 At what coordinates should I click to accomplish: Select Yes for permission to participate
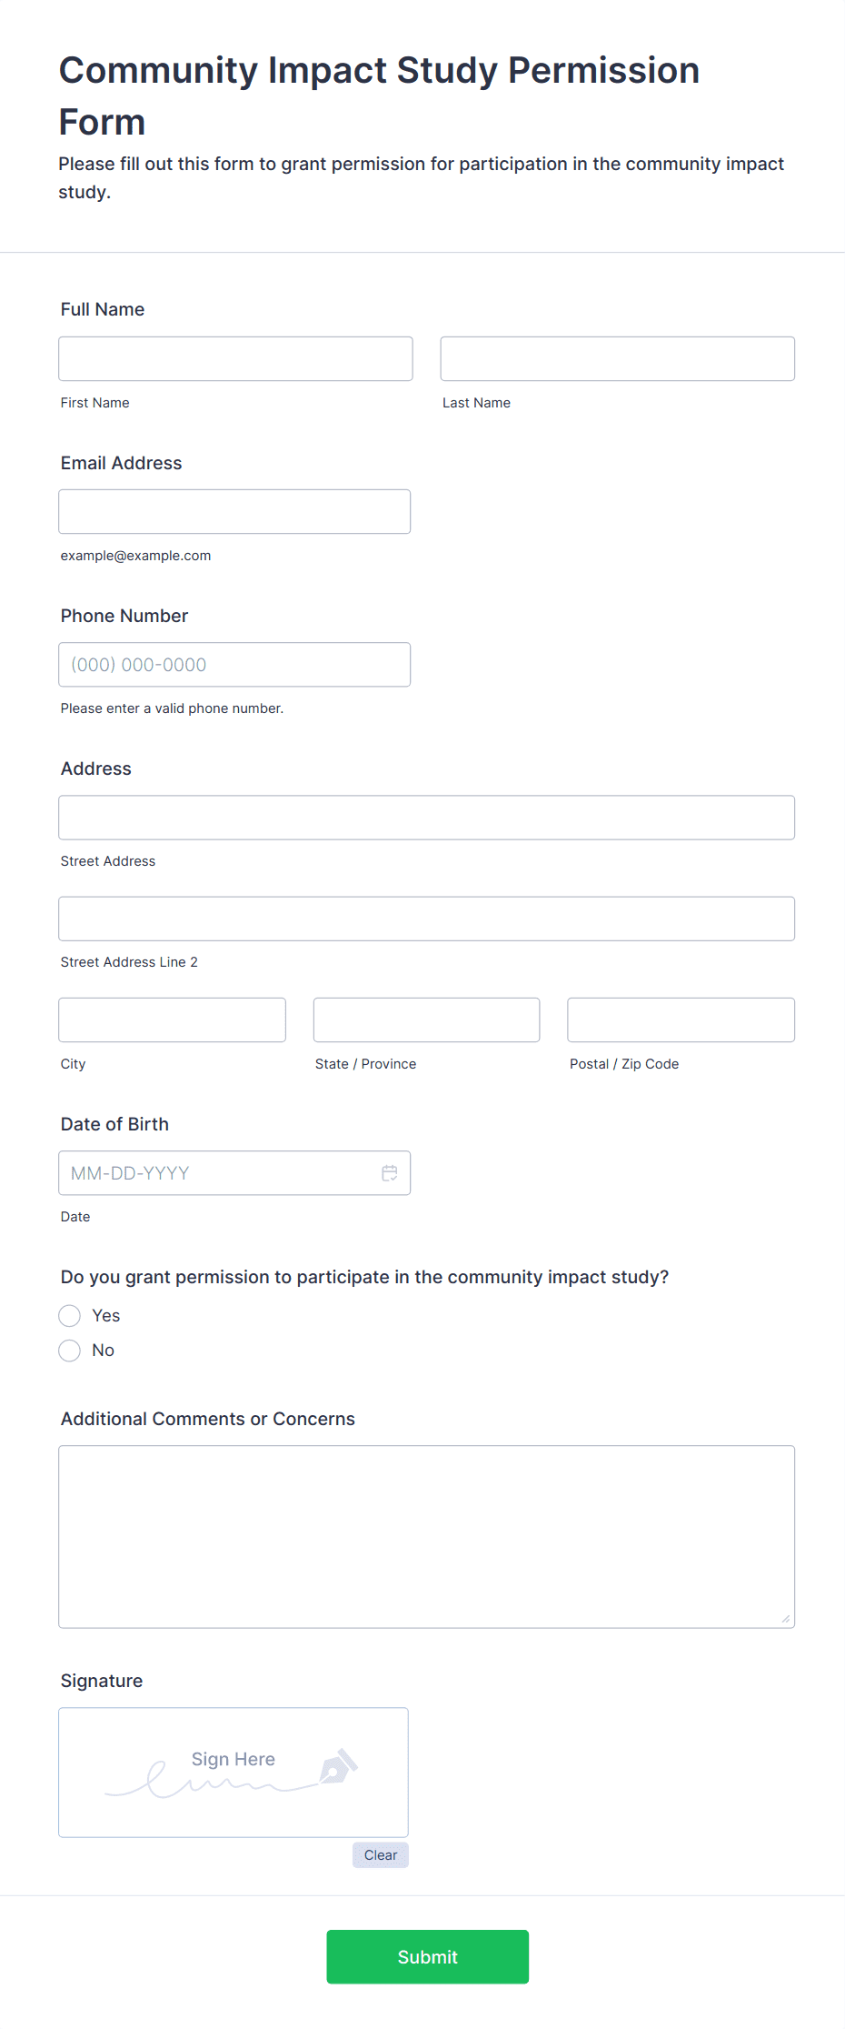tap(69, 1315)
